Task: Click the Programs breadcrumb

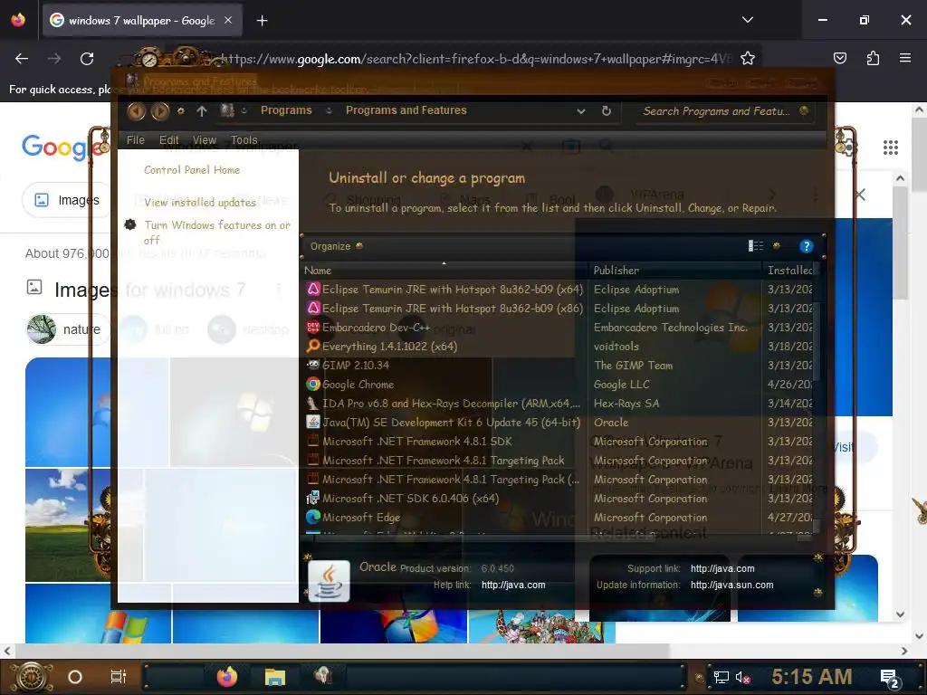Action: coord(286,110)
